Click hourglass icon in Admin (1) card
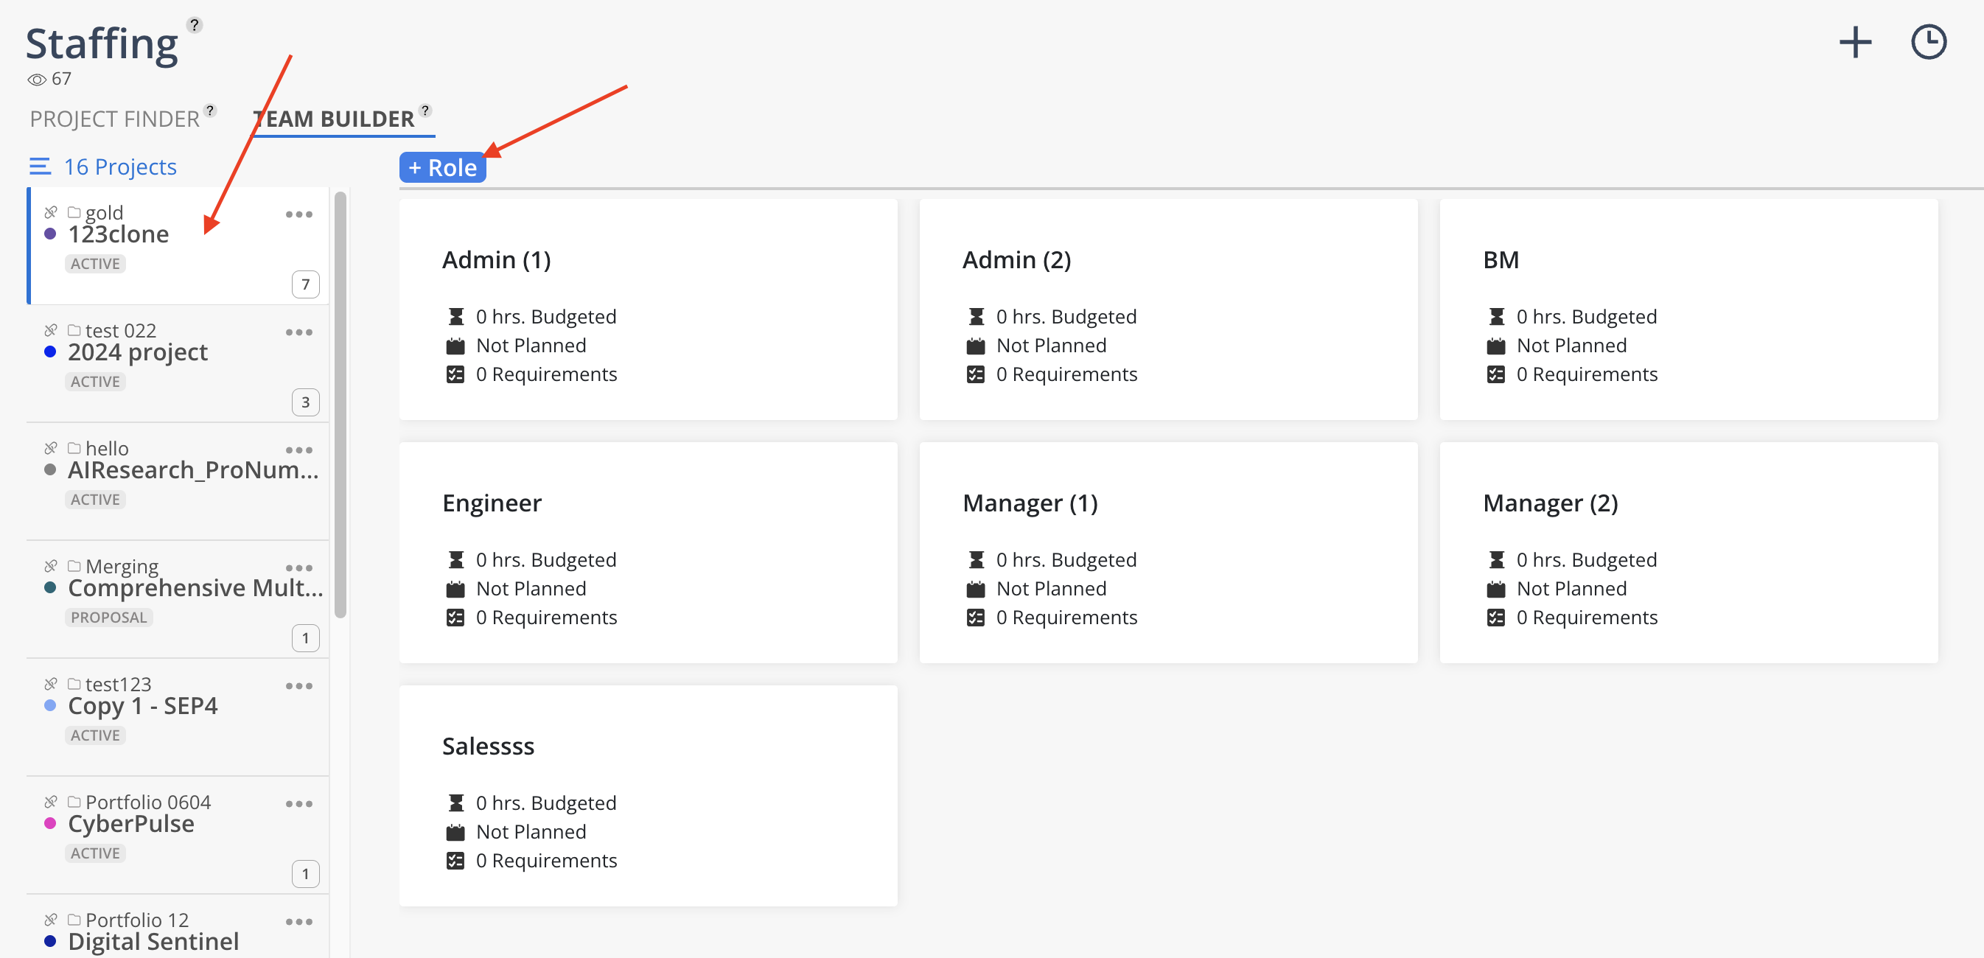 point(456,317)
